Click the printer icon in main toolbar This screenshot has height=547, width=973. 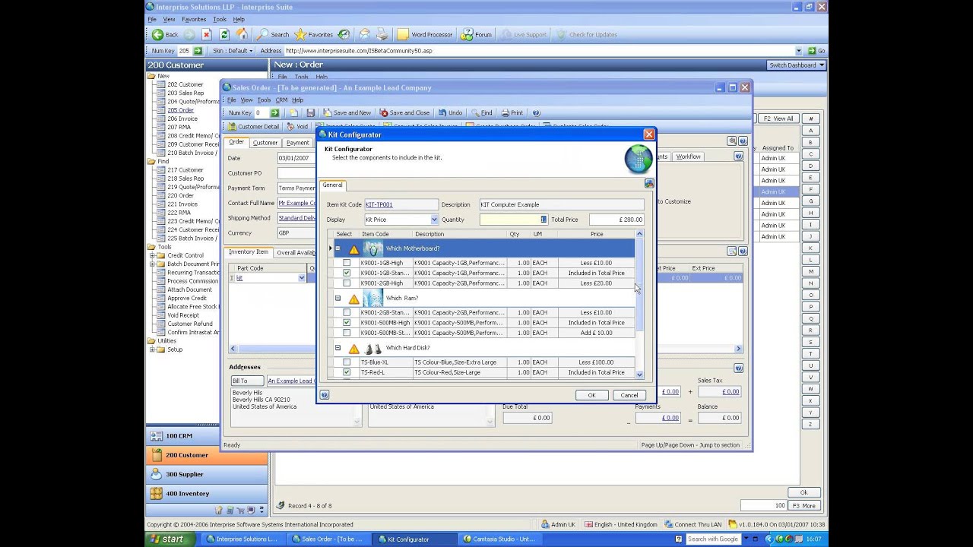[382, 34]
